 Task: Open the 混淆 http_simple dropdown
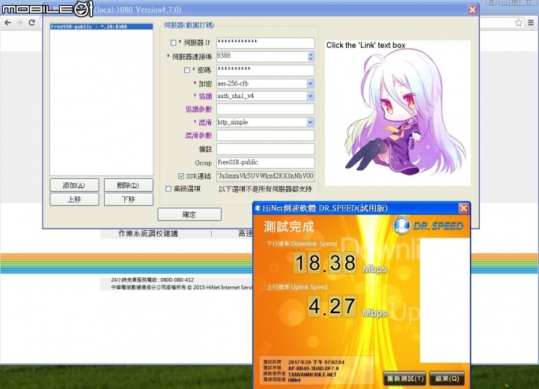pos(310,122)
